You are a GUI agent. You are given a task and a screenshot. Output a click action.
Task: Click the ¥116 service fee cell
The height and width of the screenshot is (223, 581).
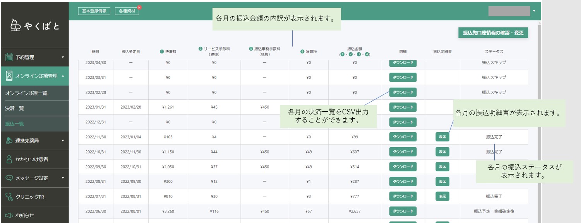[x=214, y=211]
